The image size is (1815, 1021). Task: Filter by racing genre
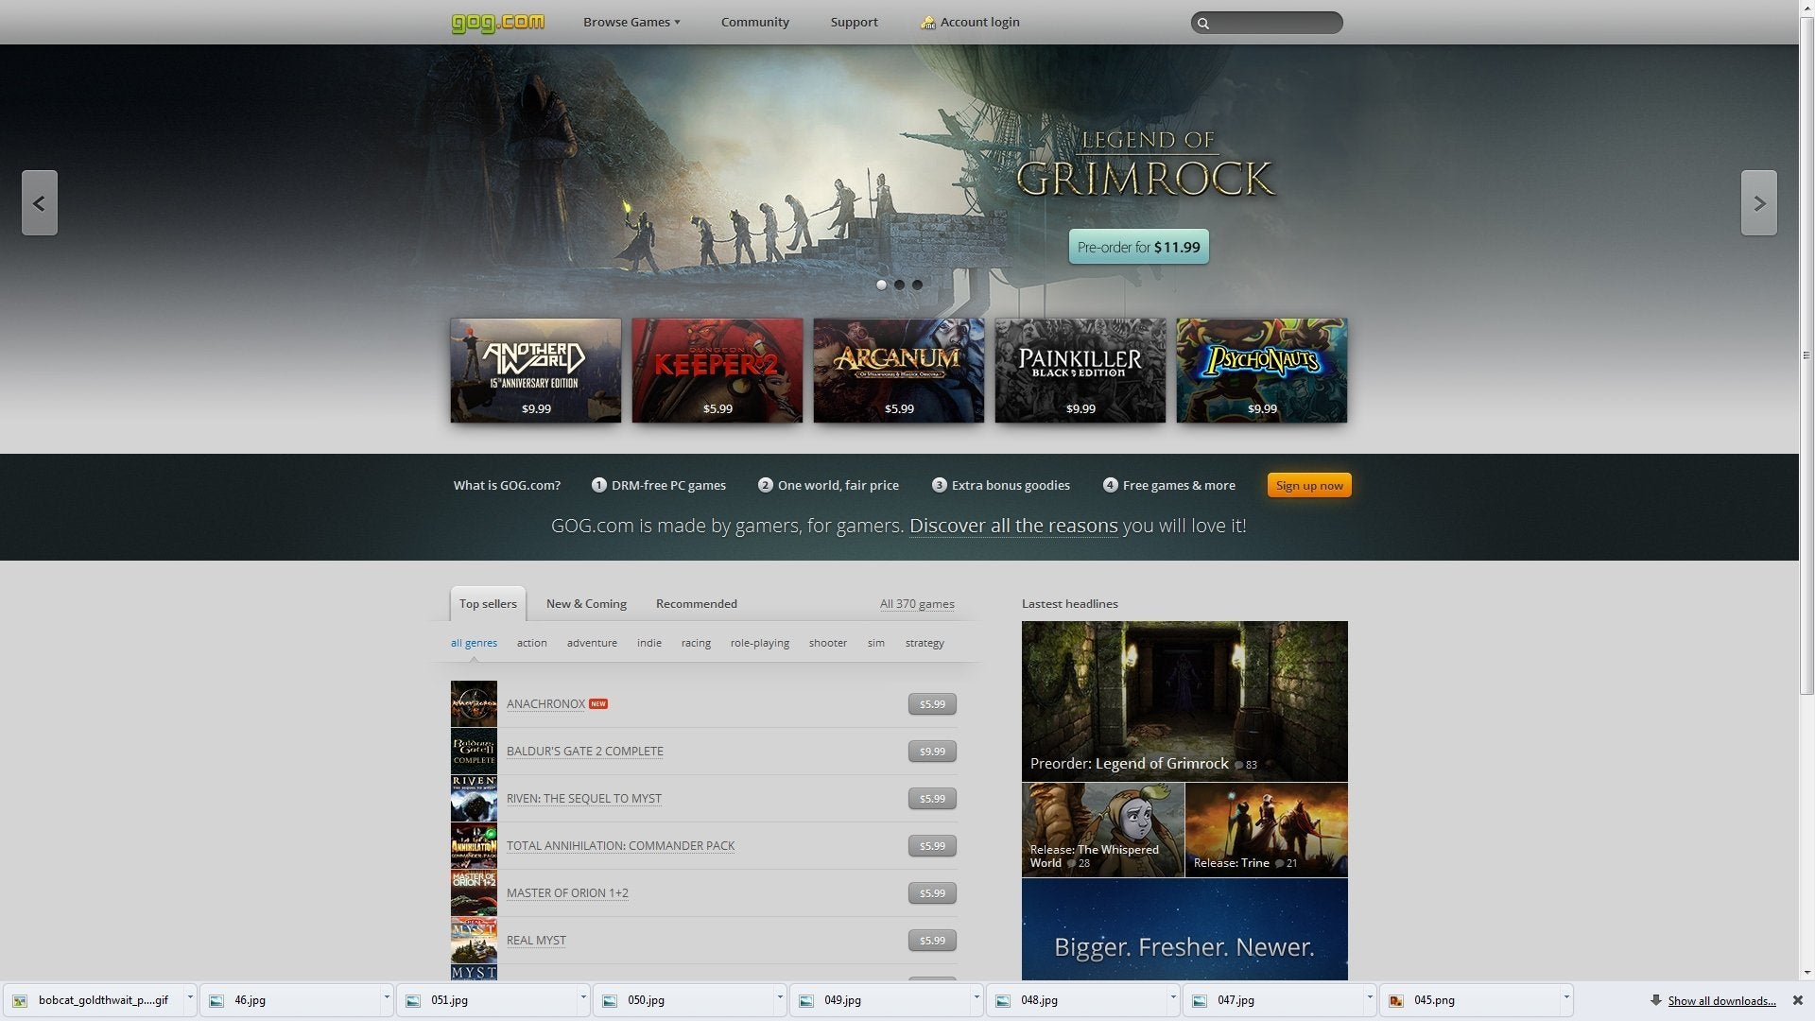click(x=696, y=643)
